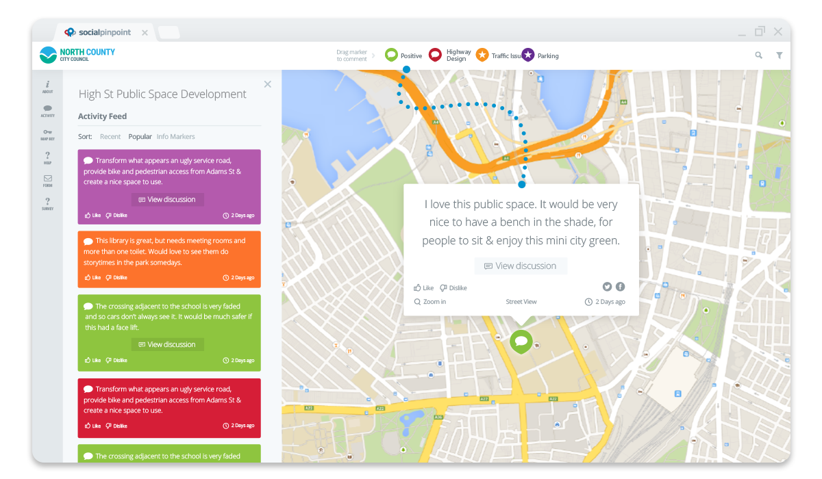822x479 pixels.
Task: Open Street View from the comment popup
Action: (521, 301)
